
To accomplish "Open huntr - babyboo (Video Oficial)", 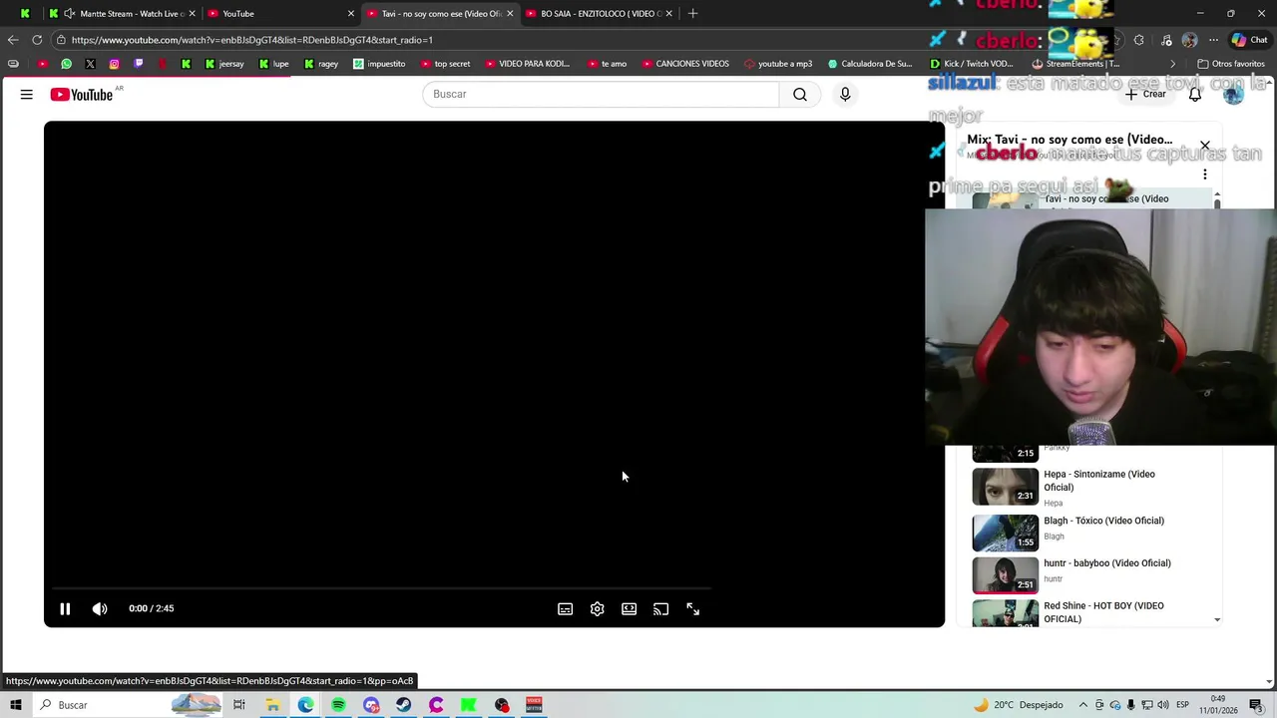I will coord(1107,563).
